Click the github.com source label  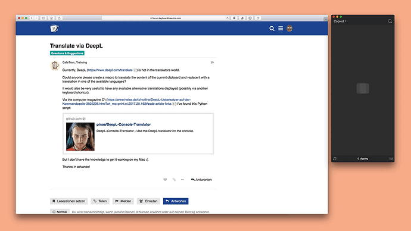click(x=74, y=118)
